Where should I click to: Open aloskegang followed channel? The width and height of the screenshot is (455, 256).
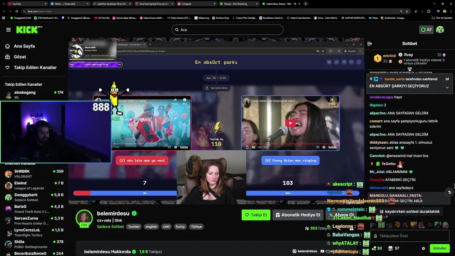[x=34, y=95]
